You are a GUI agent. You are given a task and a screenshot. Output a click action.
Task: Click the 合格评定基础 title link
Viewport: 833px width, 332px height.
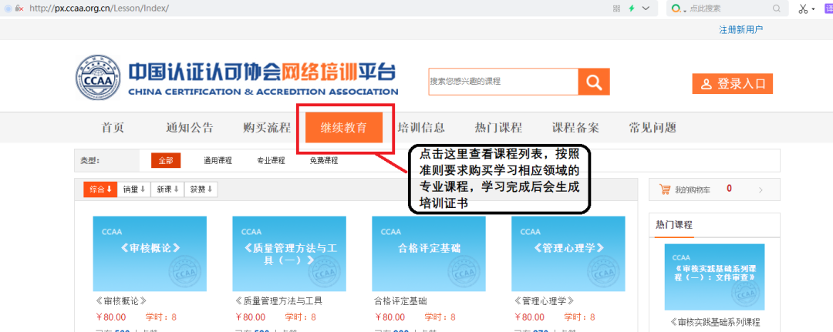tap(400, 301)
